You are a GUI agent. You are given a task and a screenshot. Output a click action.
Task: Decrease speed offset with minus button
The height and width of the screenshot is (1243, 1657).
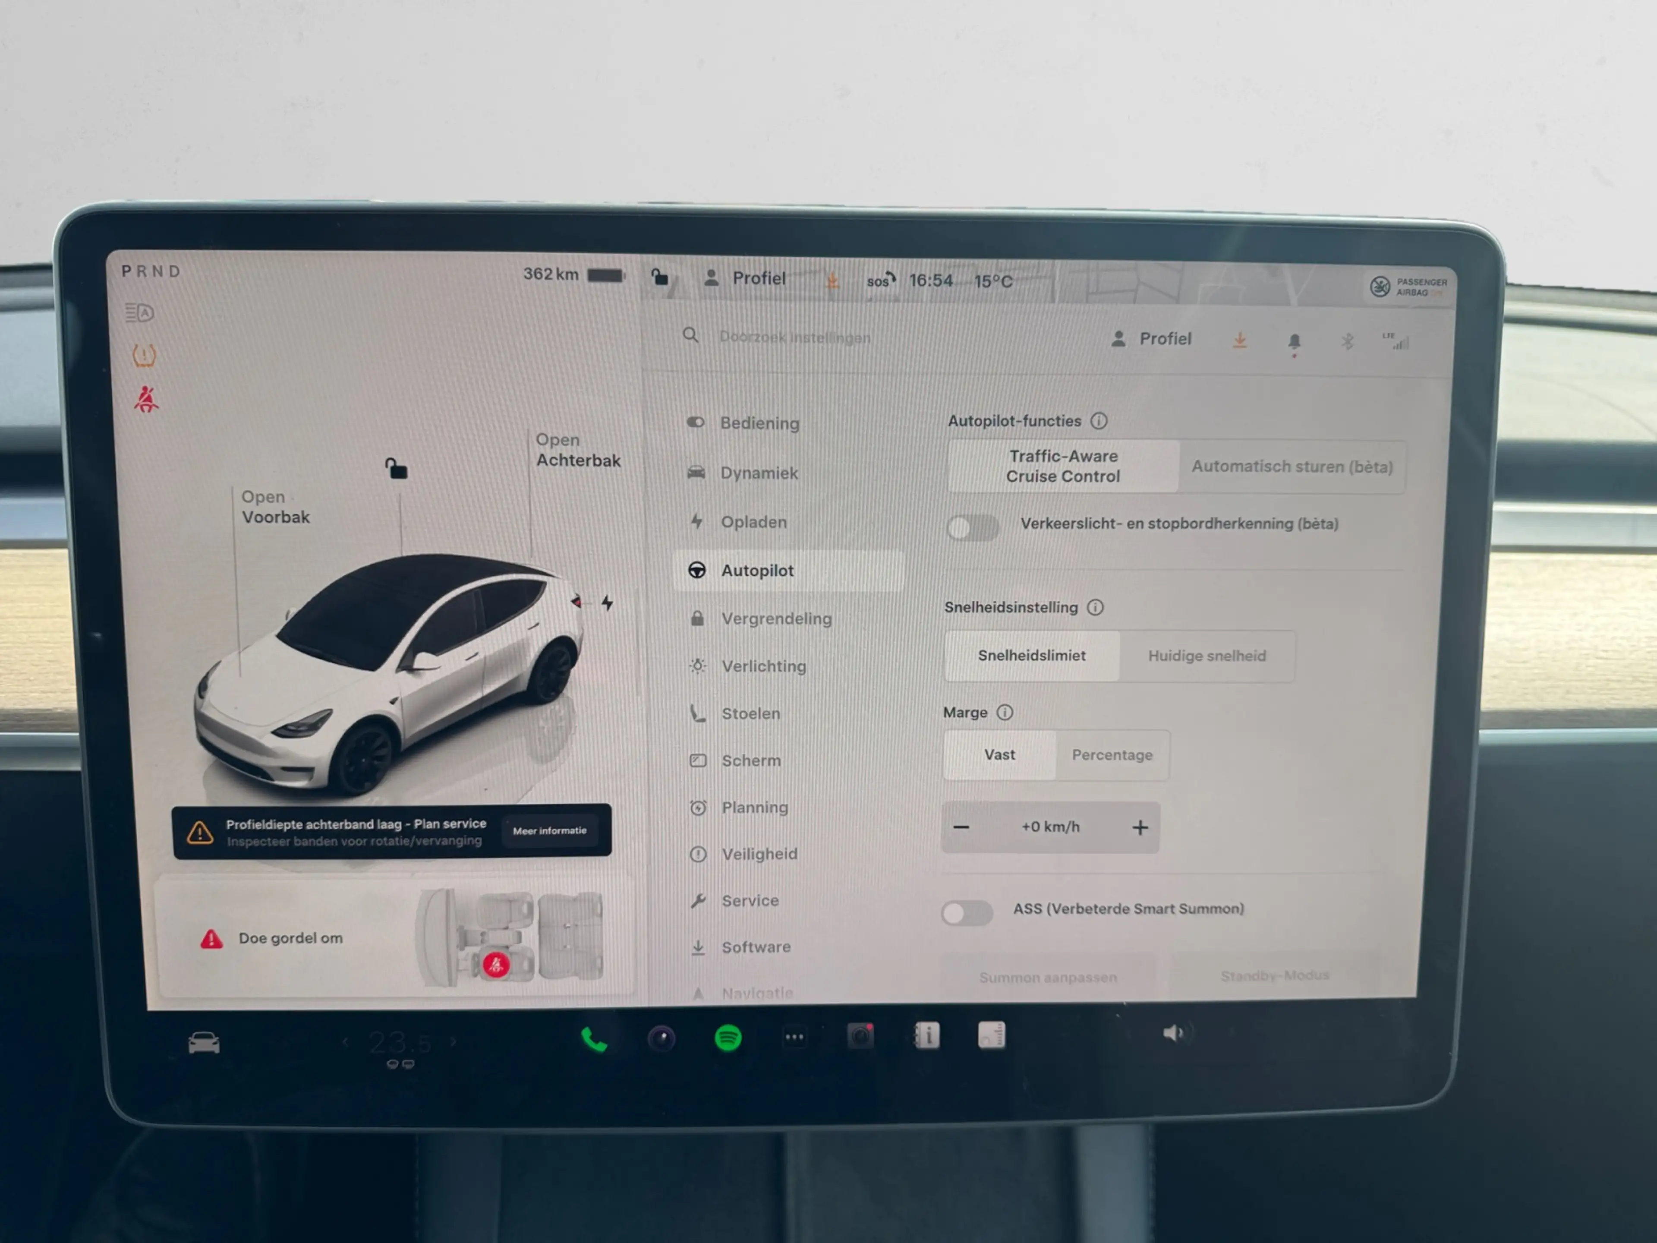[x=962, y=827]
